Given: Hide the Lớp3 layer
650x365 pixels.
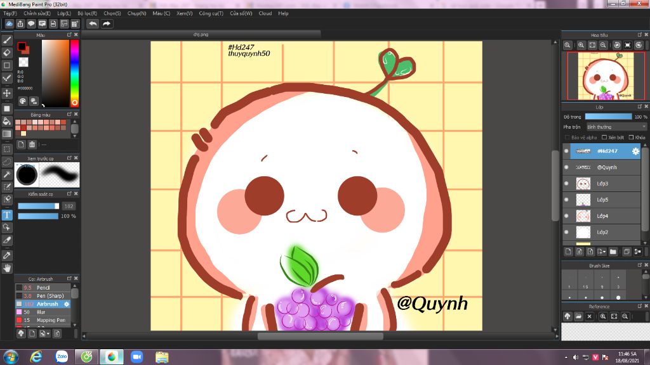Looking at the screenshot, I should [x=566, y=183].
